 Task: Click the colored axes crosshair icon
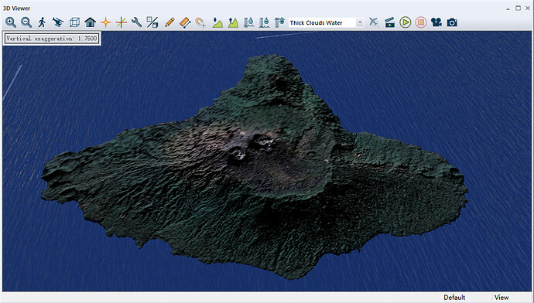122,22
